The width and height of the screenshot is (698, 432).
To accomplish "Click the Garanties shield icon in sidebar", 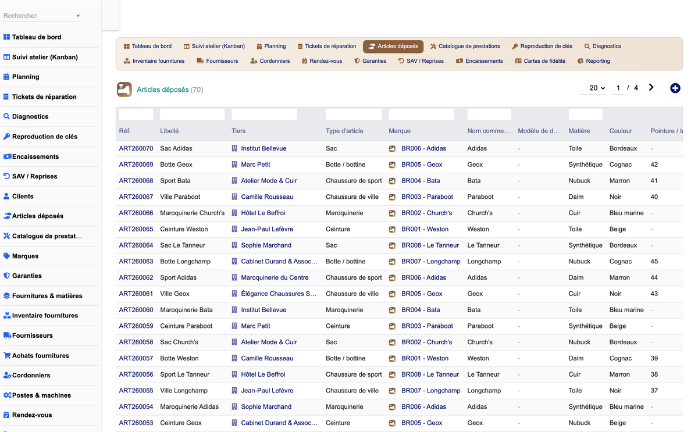I will (7, 276).
